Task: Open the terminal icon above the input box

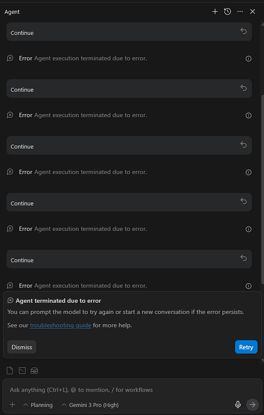Action: coord(22,371)
